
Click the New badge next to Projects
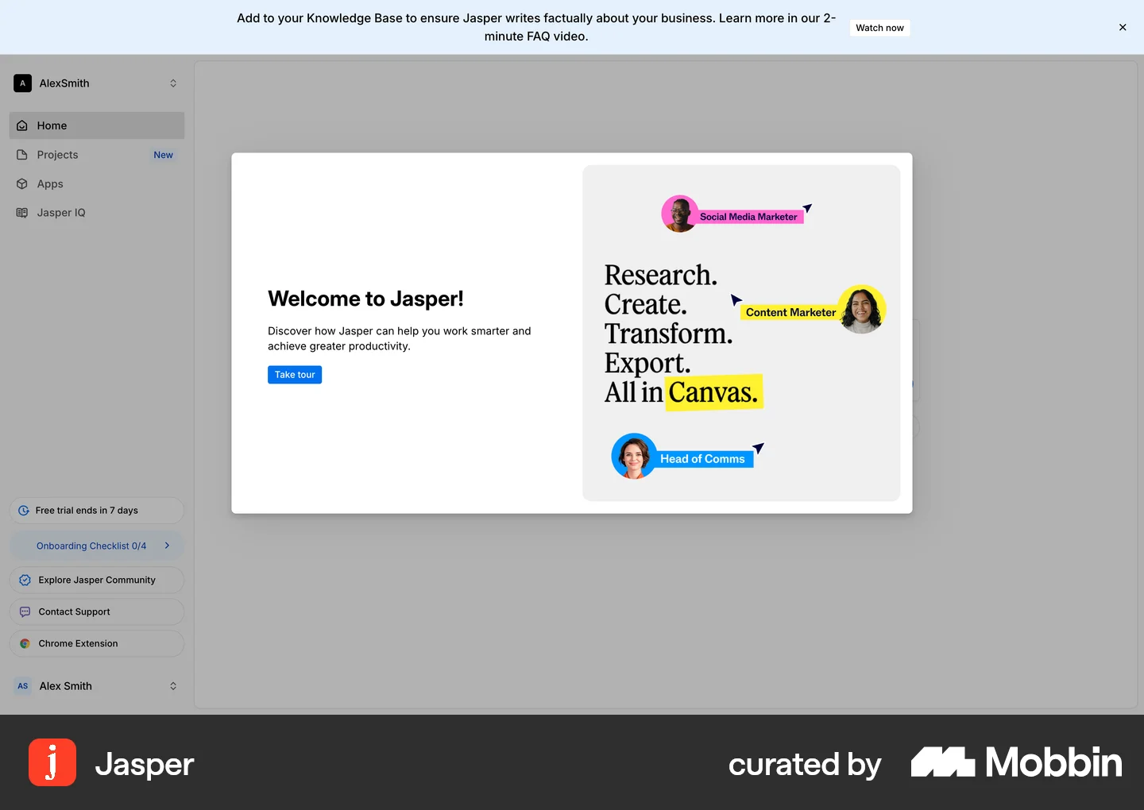(x=163, y=155)
